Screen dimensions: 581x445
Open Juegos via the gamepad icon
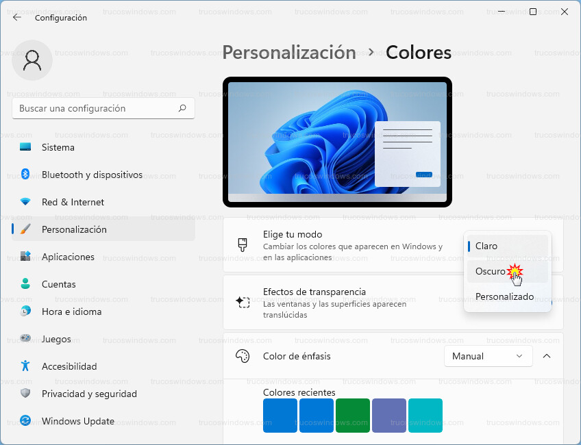(x=25, y=339)
